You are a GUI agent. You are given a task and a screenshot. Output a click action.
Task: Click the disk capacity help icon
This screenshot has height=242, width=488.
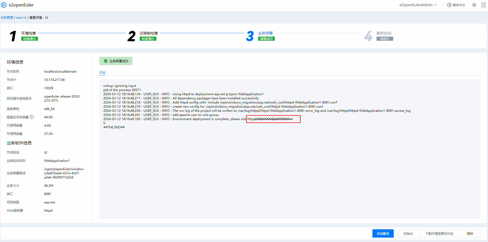[x=32, y=117]
